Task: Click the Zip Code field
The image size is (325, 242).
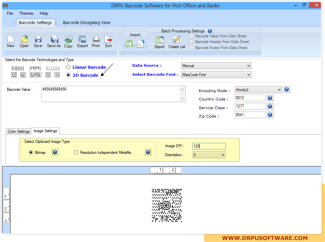Action: pos(250,115)
